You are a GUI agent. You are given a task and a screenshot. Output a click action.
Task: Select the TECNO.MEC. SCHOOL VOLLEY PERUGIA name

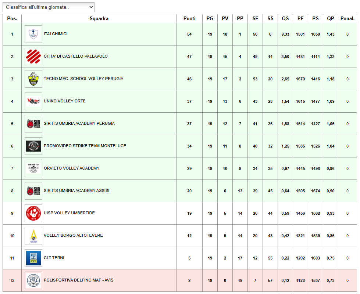coord(83,79)
